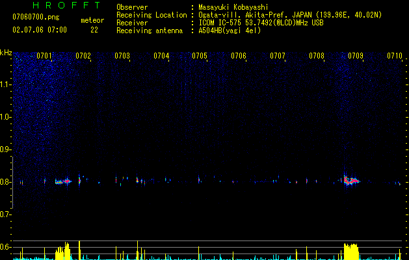Select the filename 07060700.png
The width and height of the screenshot is (409, 260).
pos(36,18)
